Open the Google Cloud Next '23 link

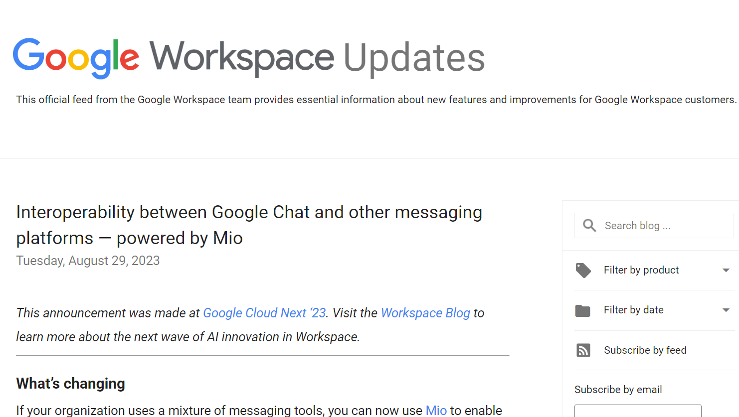click(264, 313)
